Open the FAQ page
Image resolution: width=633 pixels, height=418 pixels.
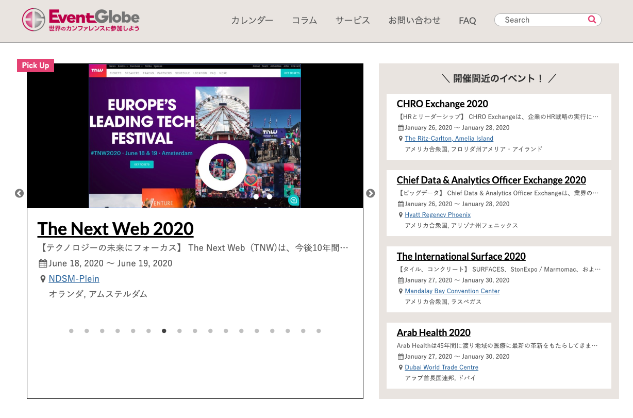(x=467, y=21)
